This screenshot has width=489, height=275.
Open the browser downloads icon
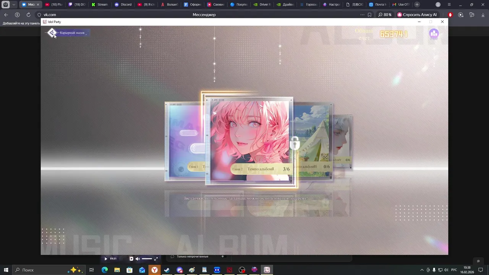(x=483, y=15)
